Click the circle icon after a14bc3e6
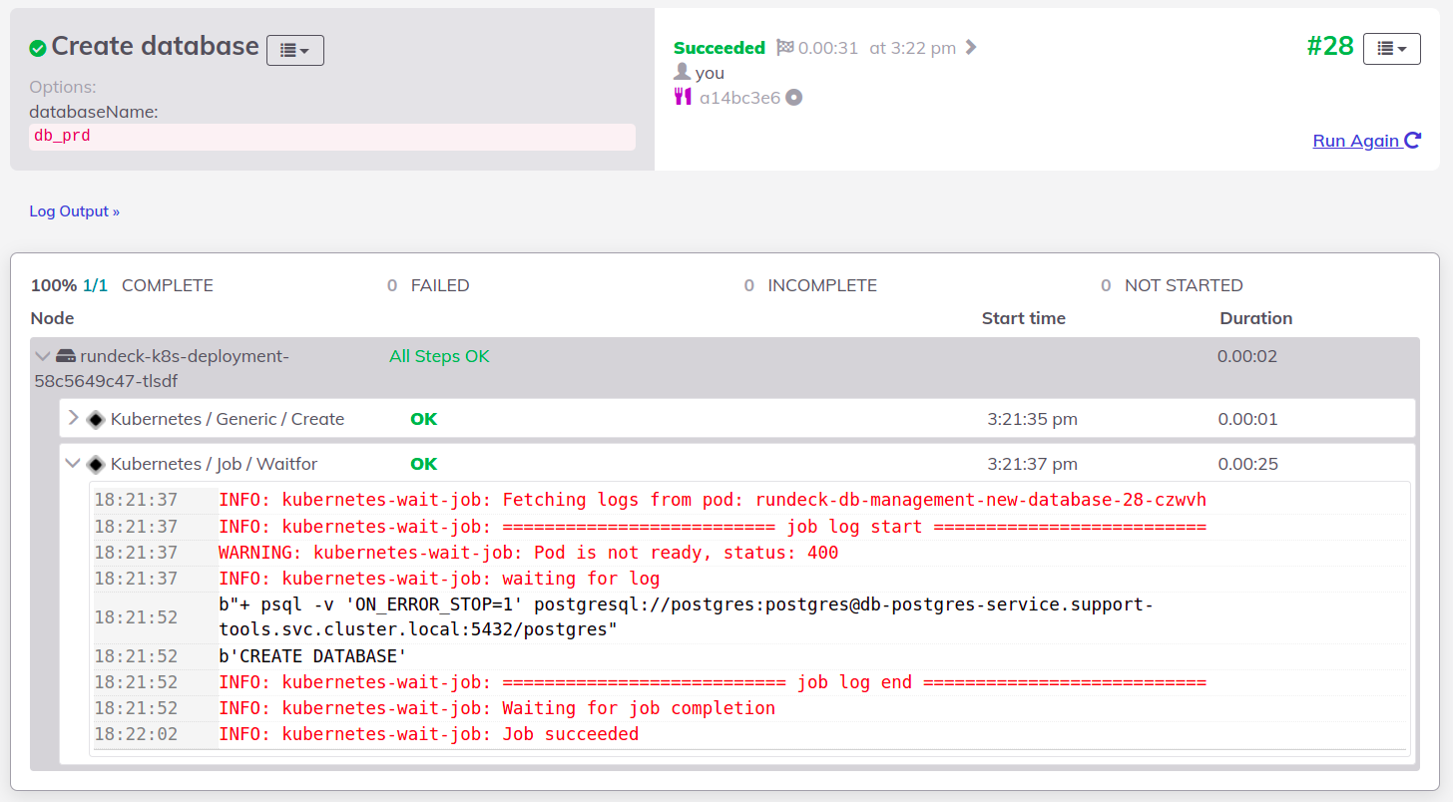The width and height of the screenshot is (1453, 802). pyautogui.click(x=794, y=98)
